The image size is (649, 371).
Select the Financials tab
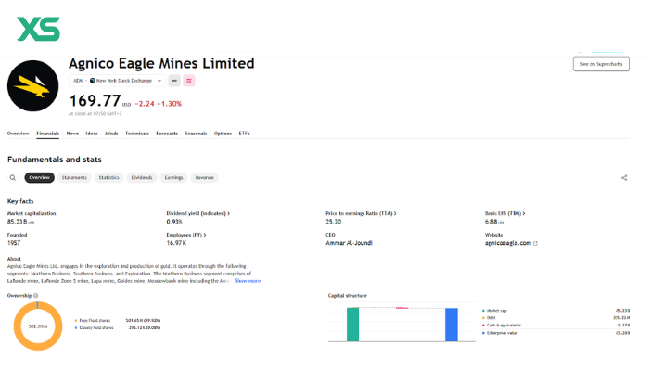47,134
